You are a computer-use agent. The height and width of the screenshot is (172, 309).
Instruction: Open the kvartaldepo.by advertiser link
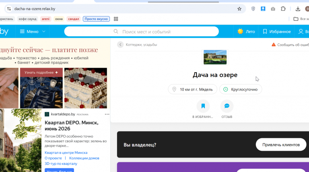click(63, 114)
